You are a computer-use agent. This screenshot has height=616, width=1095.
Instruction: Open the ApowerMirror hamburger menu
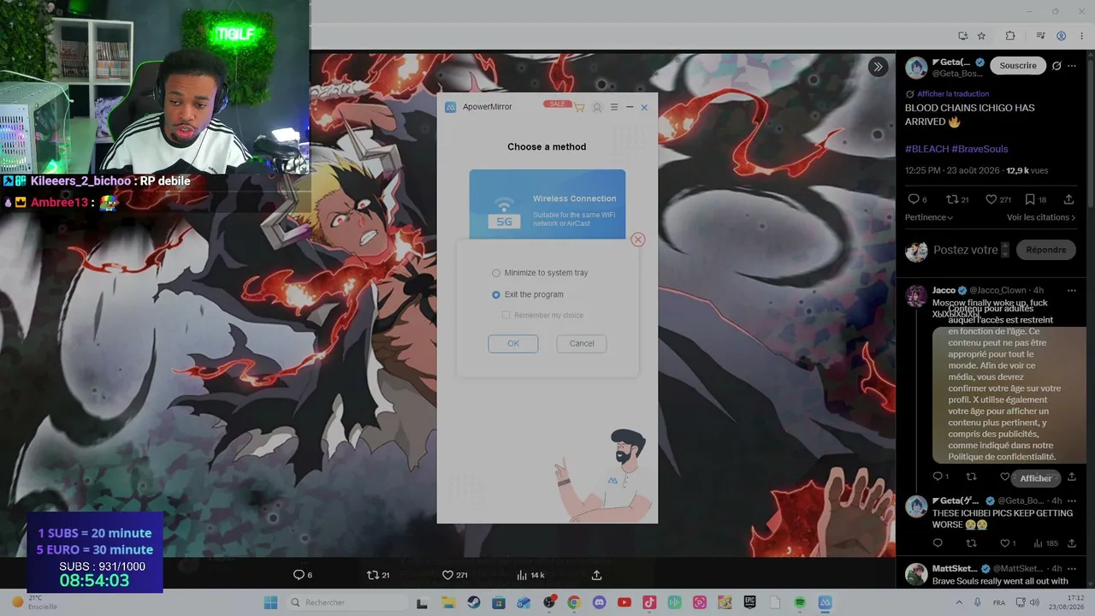[x=614, y=107]
